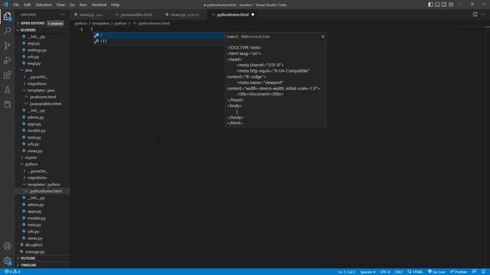Open Run menu

click(83, 5)
